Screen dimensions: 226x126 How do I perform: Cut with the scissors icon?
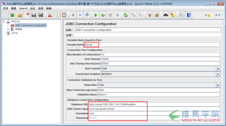(x=50, y=15)
